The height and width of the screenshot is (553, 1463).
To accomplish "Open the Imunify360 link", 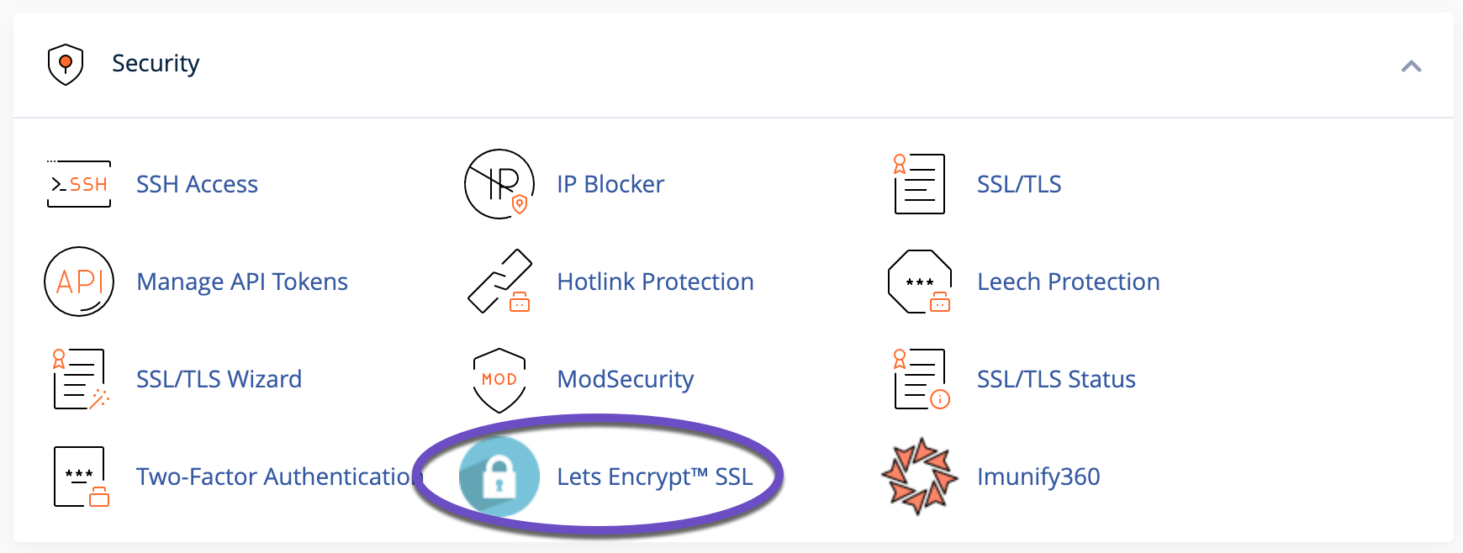I will (1039, 477).
